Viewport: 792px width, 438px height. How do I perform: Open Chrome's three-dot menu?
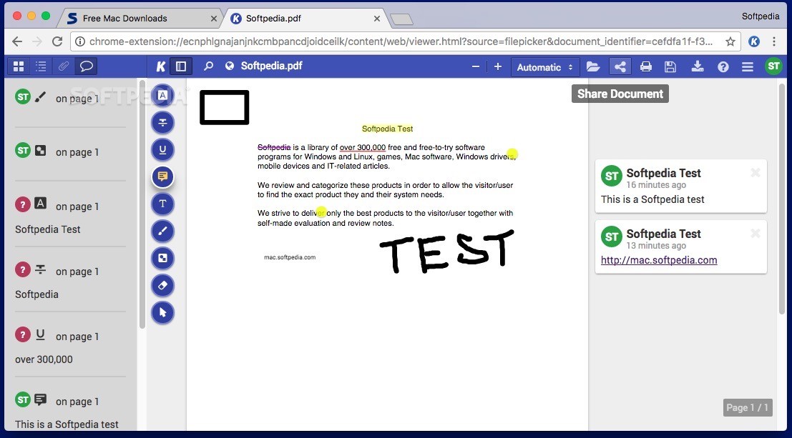[774, 42]
